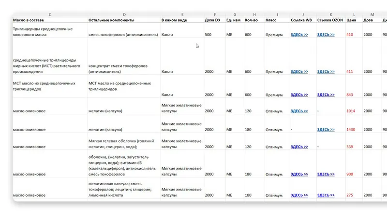
Task: Open WB link in the 843 price row
Action: pos(299,95)
